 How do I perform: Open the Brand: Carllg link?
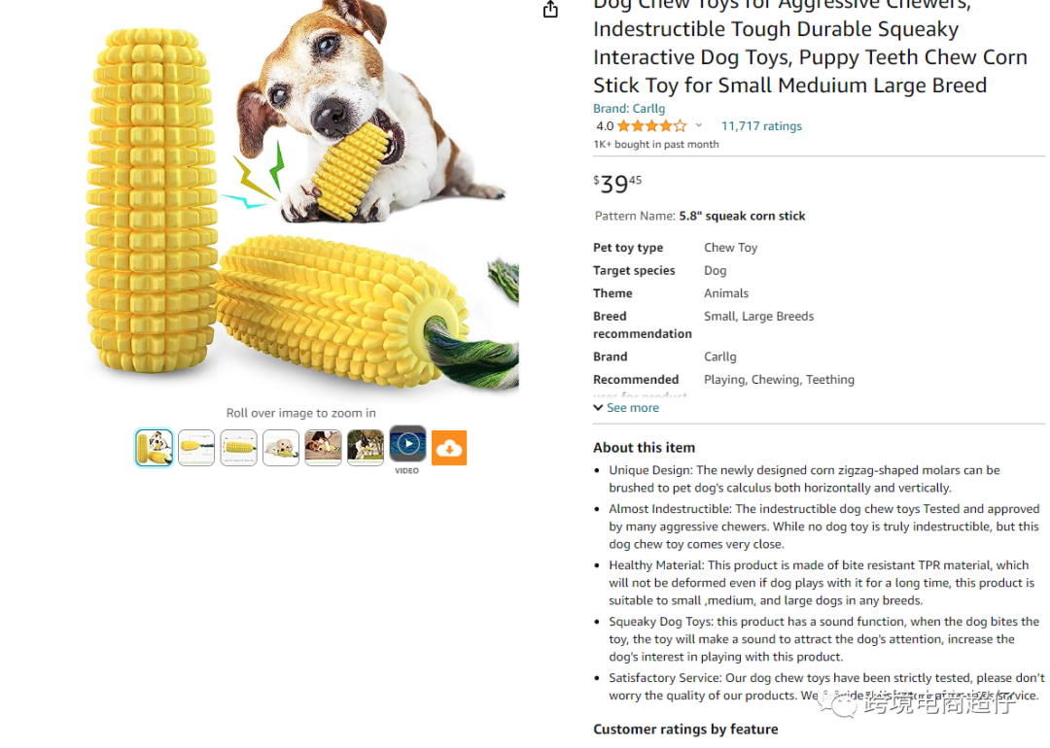629,109
